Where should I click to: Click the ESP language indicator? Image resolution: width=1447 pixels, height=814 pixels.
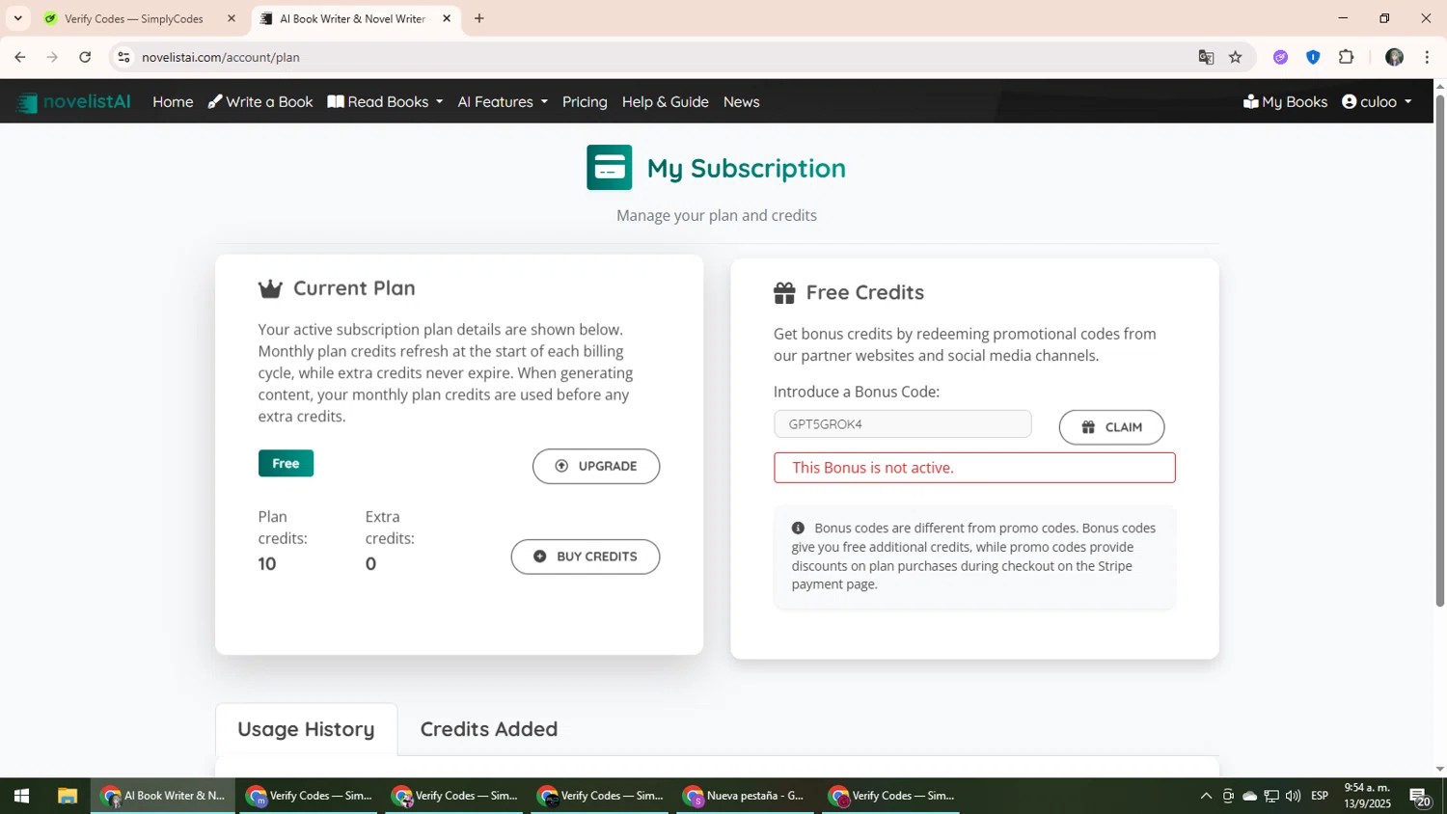point(1320,796)
